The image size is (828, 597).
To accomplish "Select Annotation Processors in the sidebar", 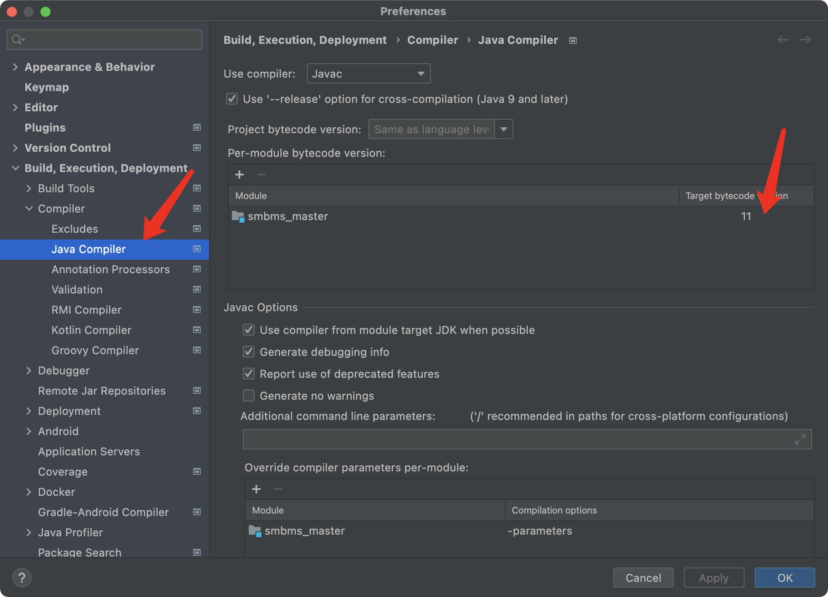I will (111, 269).
